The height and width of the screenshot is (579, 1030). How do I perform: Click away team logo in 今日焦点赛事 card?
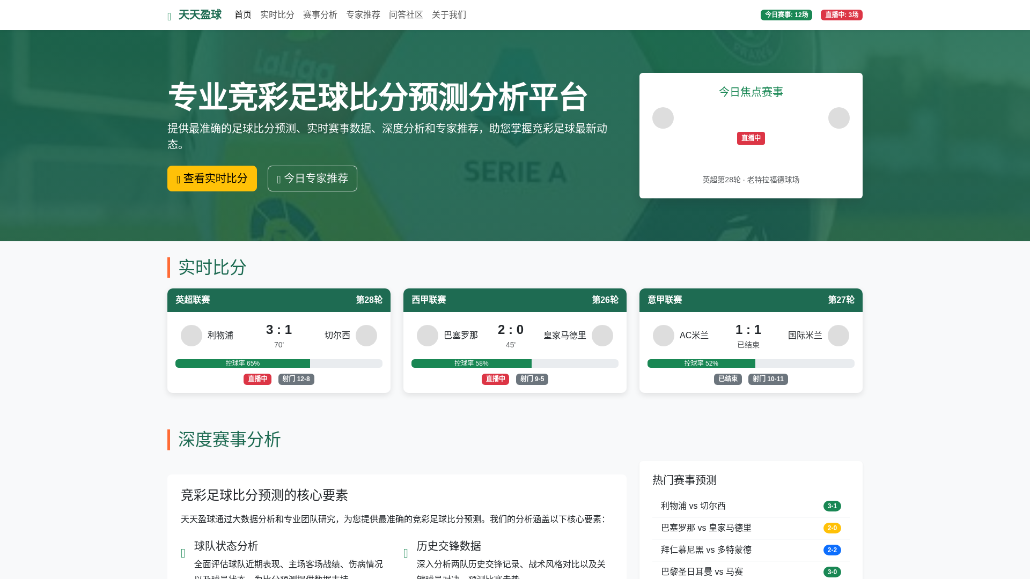click(839, 118)
